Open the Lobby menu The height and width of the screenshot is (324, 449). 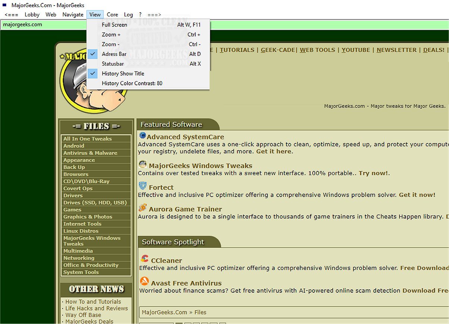[x=32, y=15]
